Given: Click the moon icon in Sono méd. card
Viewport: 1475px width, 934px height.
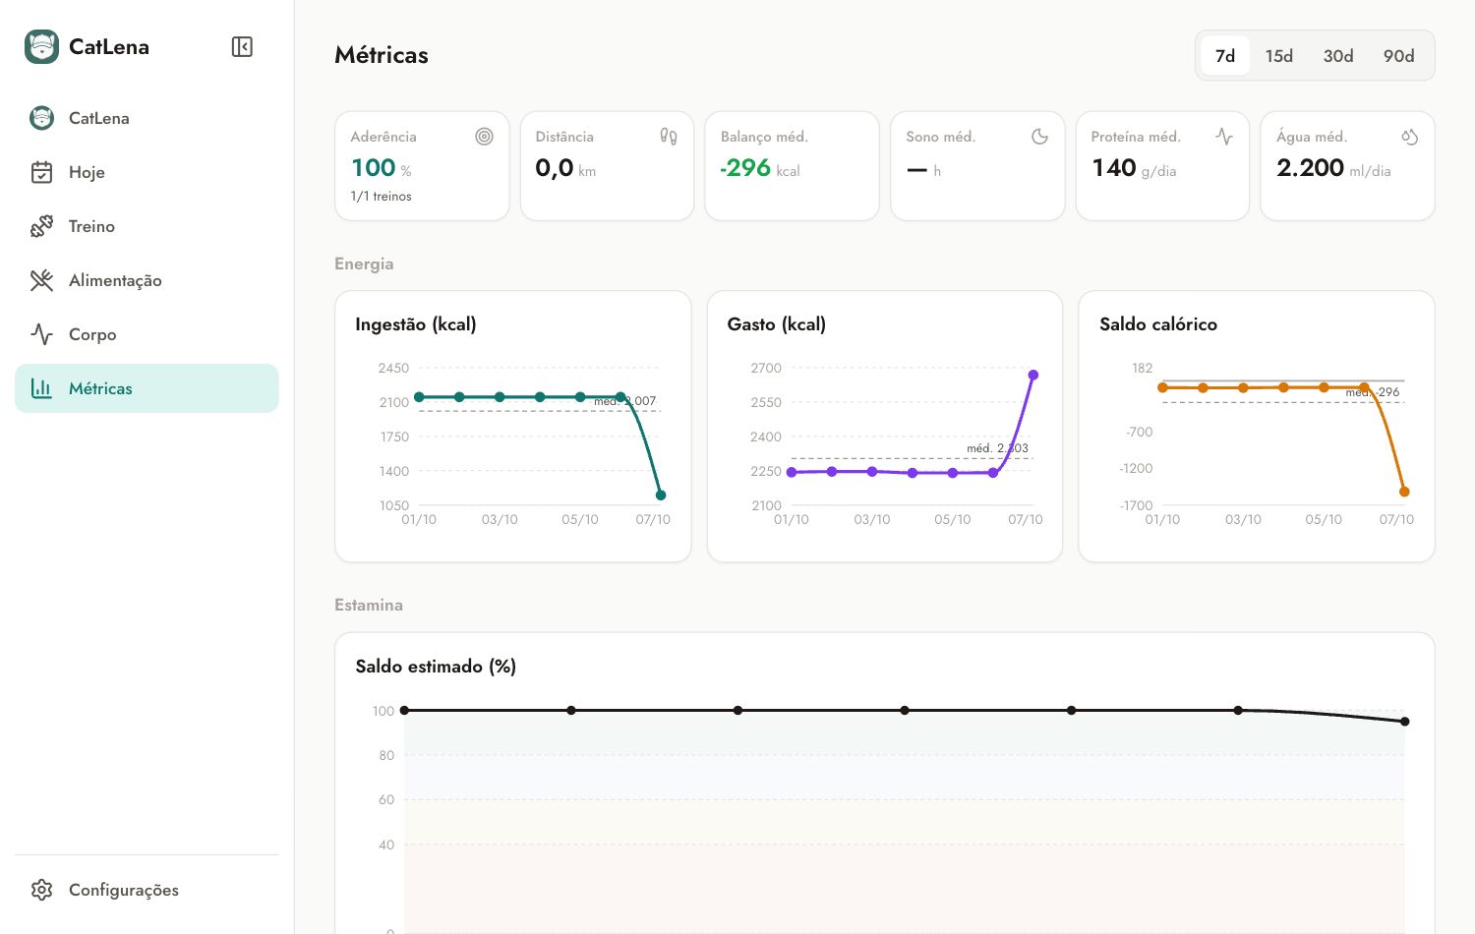Looking at the screenshot, I should 1039,137.
